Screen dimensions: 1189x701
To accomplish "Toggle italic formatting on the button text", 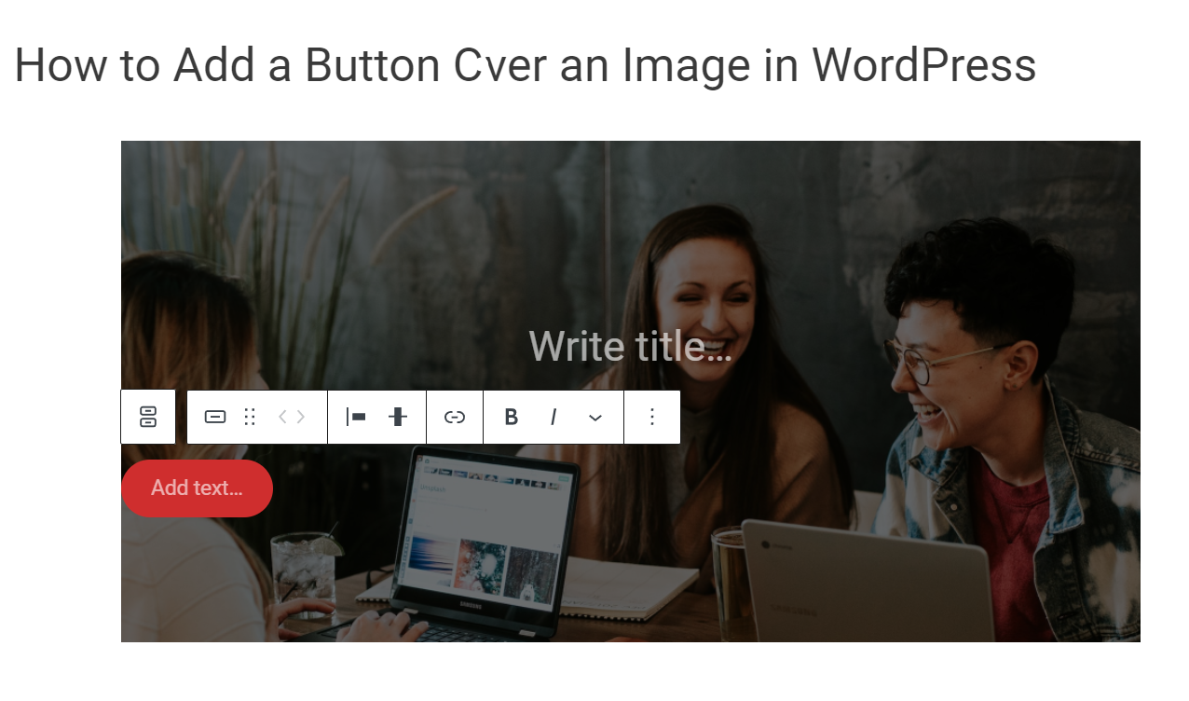I will point(553,417).
